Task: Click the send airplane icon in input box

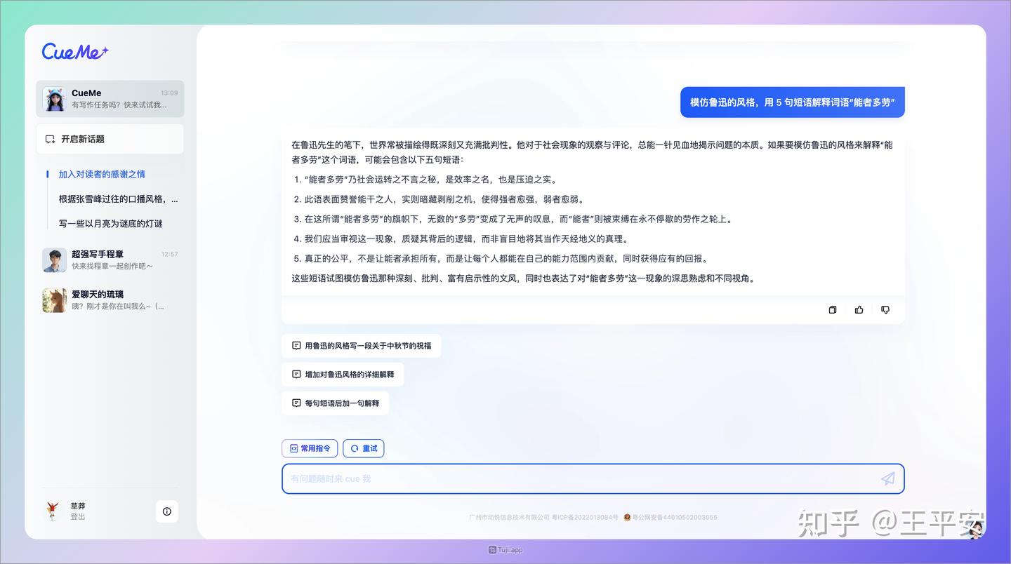Action: pyautogui.click(x=887, y=478)
